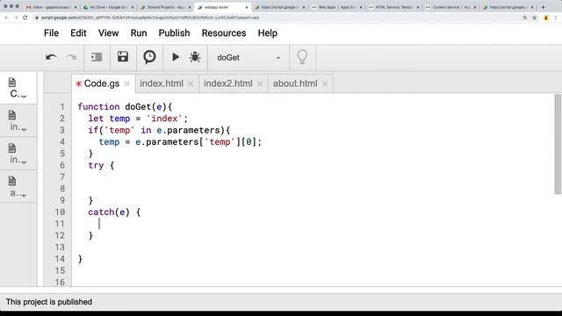Switch to the Content Service browser tab
This screenshot has height=316, width=562.
tap(450, 7)
